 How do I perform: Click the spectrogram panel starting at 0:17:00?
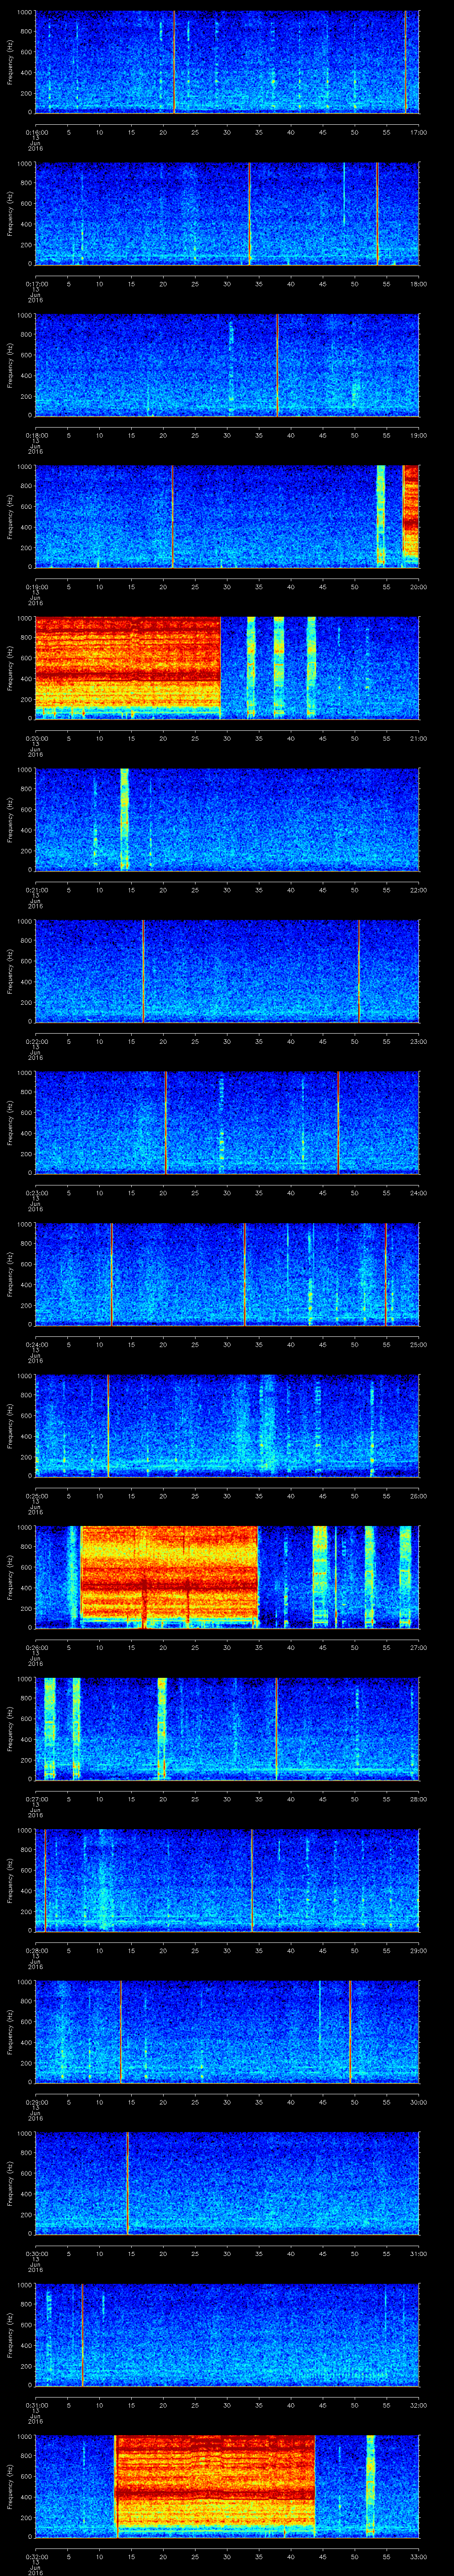click(227, 214)
